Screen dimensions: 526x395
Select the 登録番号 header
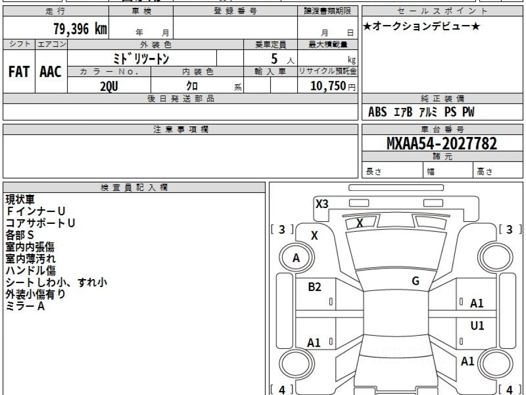click(x=235, y=11)
